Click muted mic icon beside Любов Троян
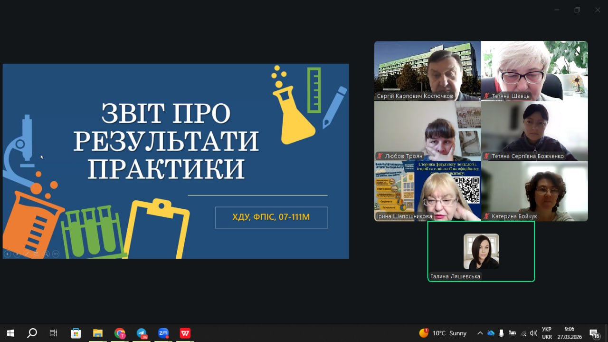The width and height of the screenshot is (608, 342). click(380, 156)
